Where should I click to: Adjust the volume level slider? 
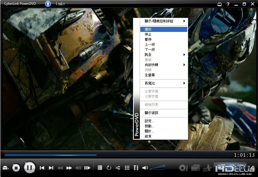point(157,167)
